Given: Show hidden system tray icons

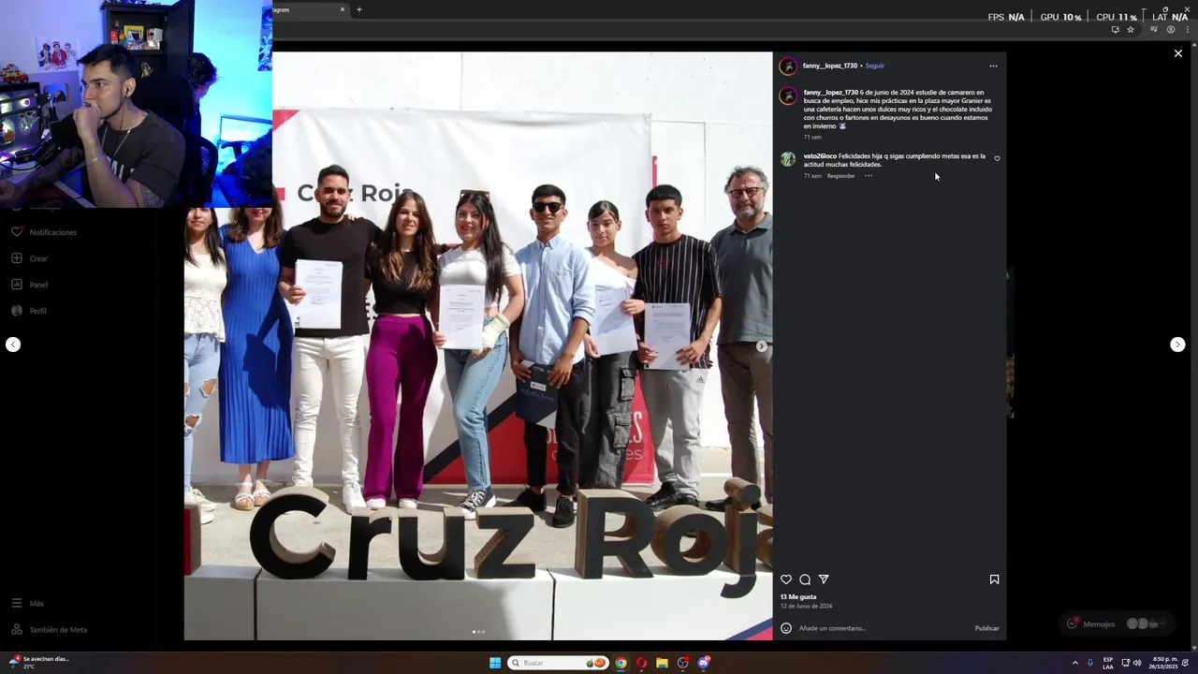Looking at the screenshot, I should click(1074, 663).
